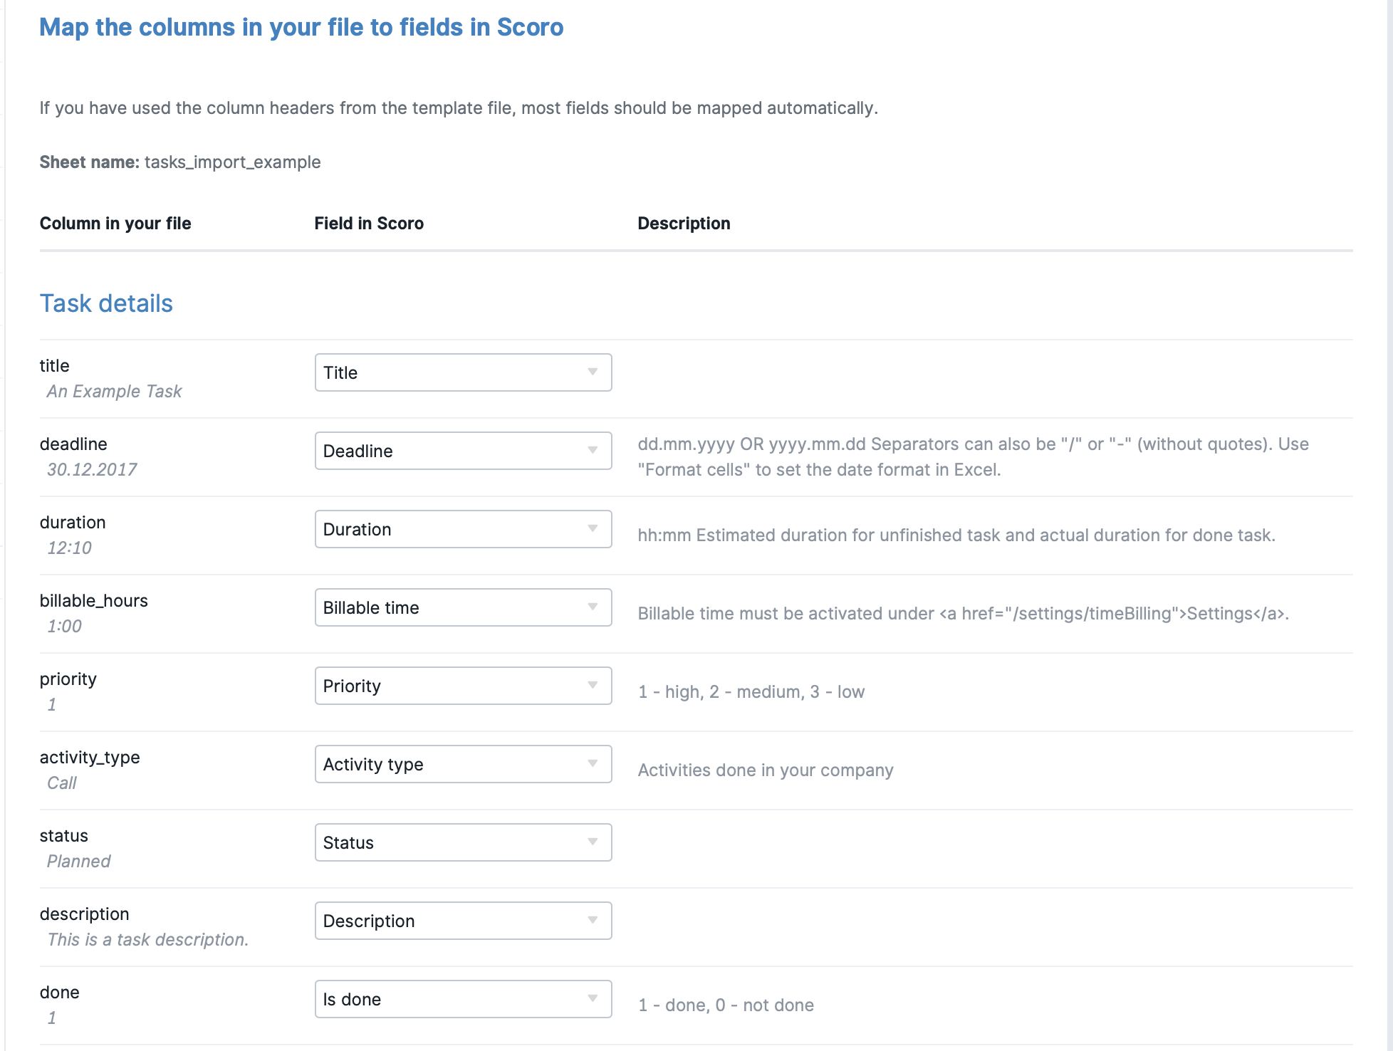
Task: Open the Description field dropdown
Action: [463, 921]
